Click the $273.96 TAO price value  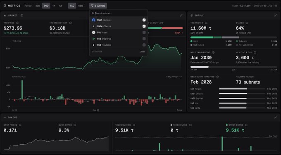[x=13, y=28]
